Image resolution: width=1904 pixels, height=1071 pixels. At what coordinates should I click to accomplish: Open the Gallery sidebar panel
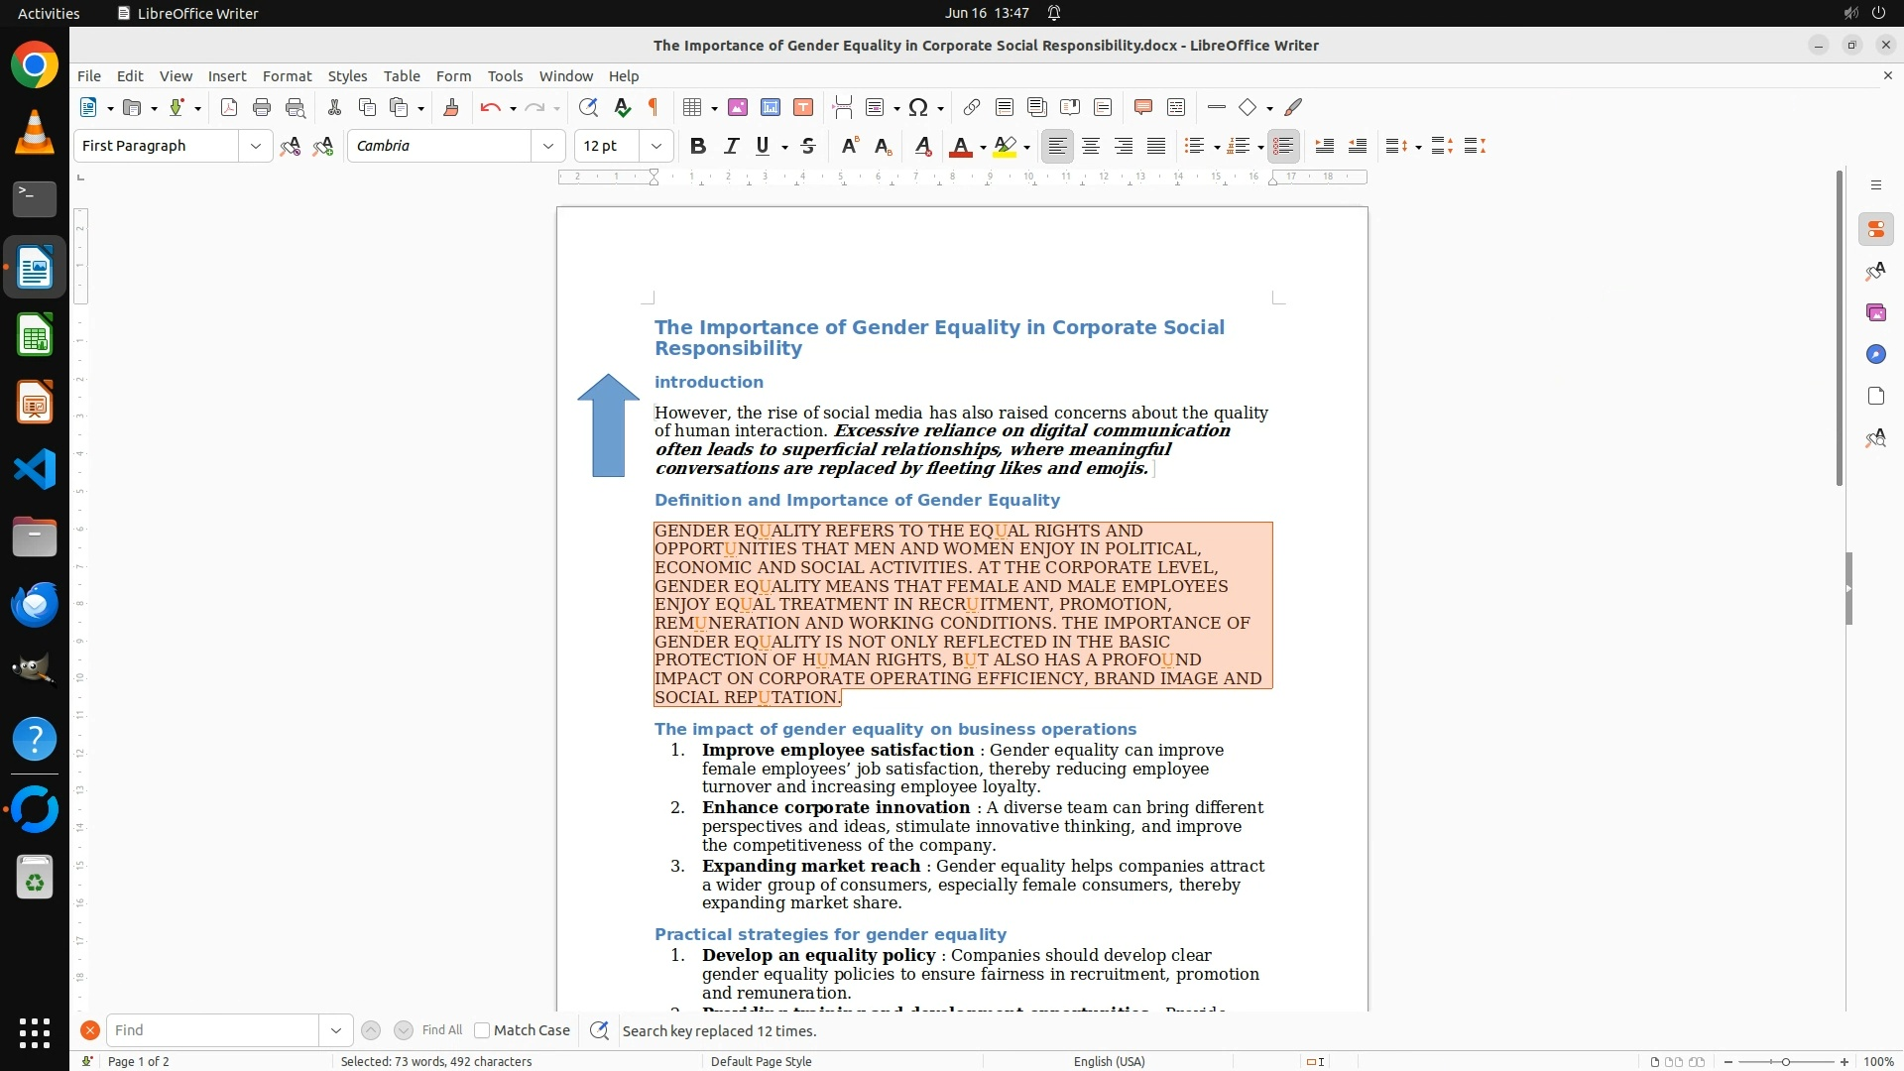[1875, 313]
